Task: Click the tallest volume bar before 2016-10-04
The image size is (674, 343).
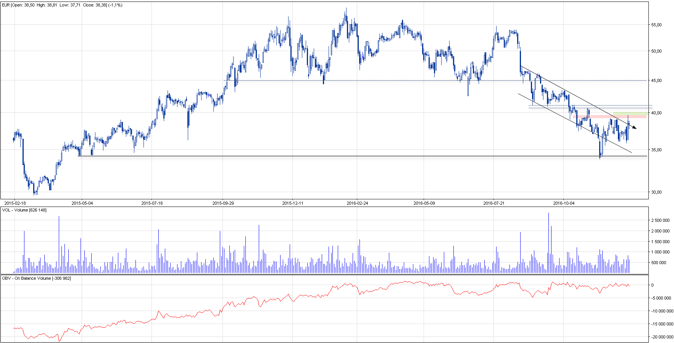Action: [x=548, y=244]
